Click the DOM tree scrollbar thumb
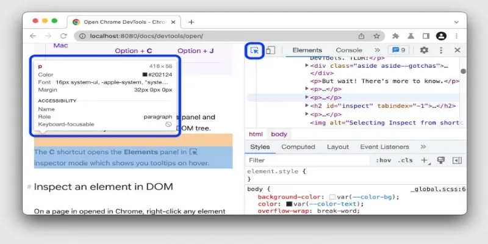 tap(463, 71)
